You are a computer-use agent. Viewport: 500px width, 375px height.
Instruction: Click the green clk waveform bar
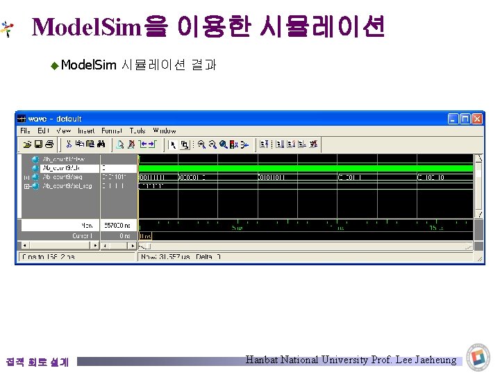[306, 168]
